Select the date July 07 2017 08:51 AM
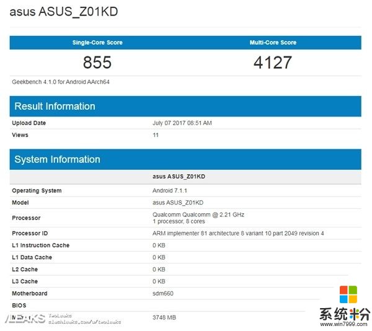The width and height of the screenshot is (372, 331). (182, 123)
